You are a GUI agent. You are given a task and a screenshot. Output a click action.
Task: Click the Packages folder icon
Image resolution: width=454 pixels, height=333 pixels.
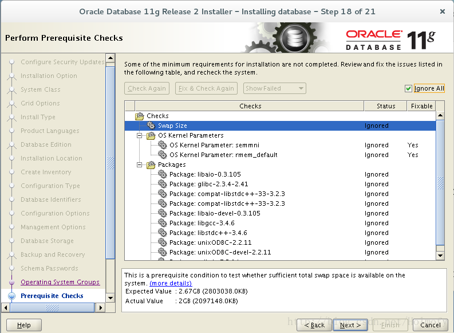151,165
